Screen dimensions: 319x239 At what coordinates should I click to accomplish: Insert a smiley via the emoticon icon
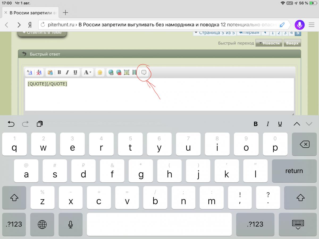[x=100, y=72]
